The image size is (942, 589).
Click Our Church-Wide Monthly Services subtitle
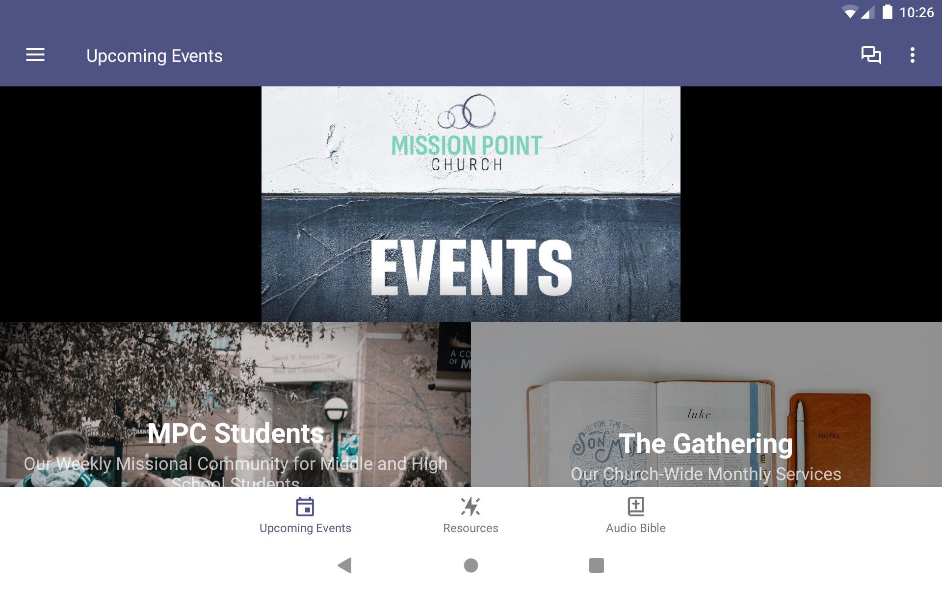point(706,474)
